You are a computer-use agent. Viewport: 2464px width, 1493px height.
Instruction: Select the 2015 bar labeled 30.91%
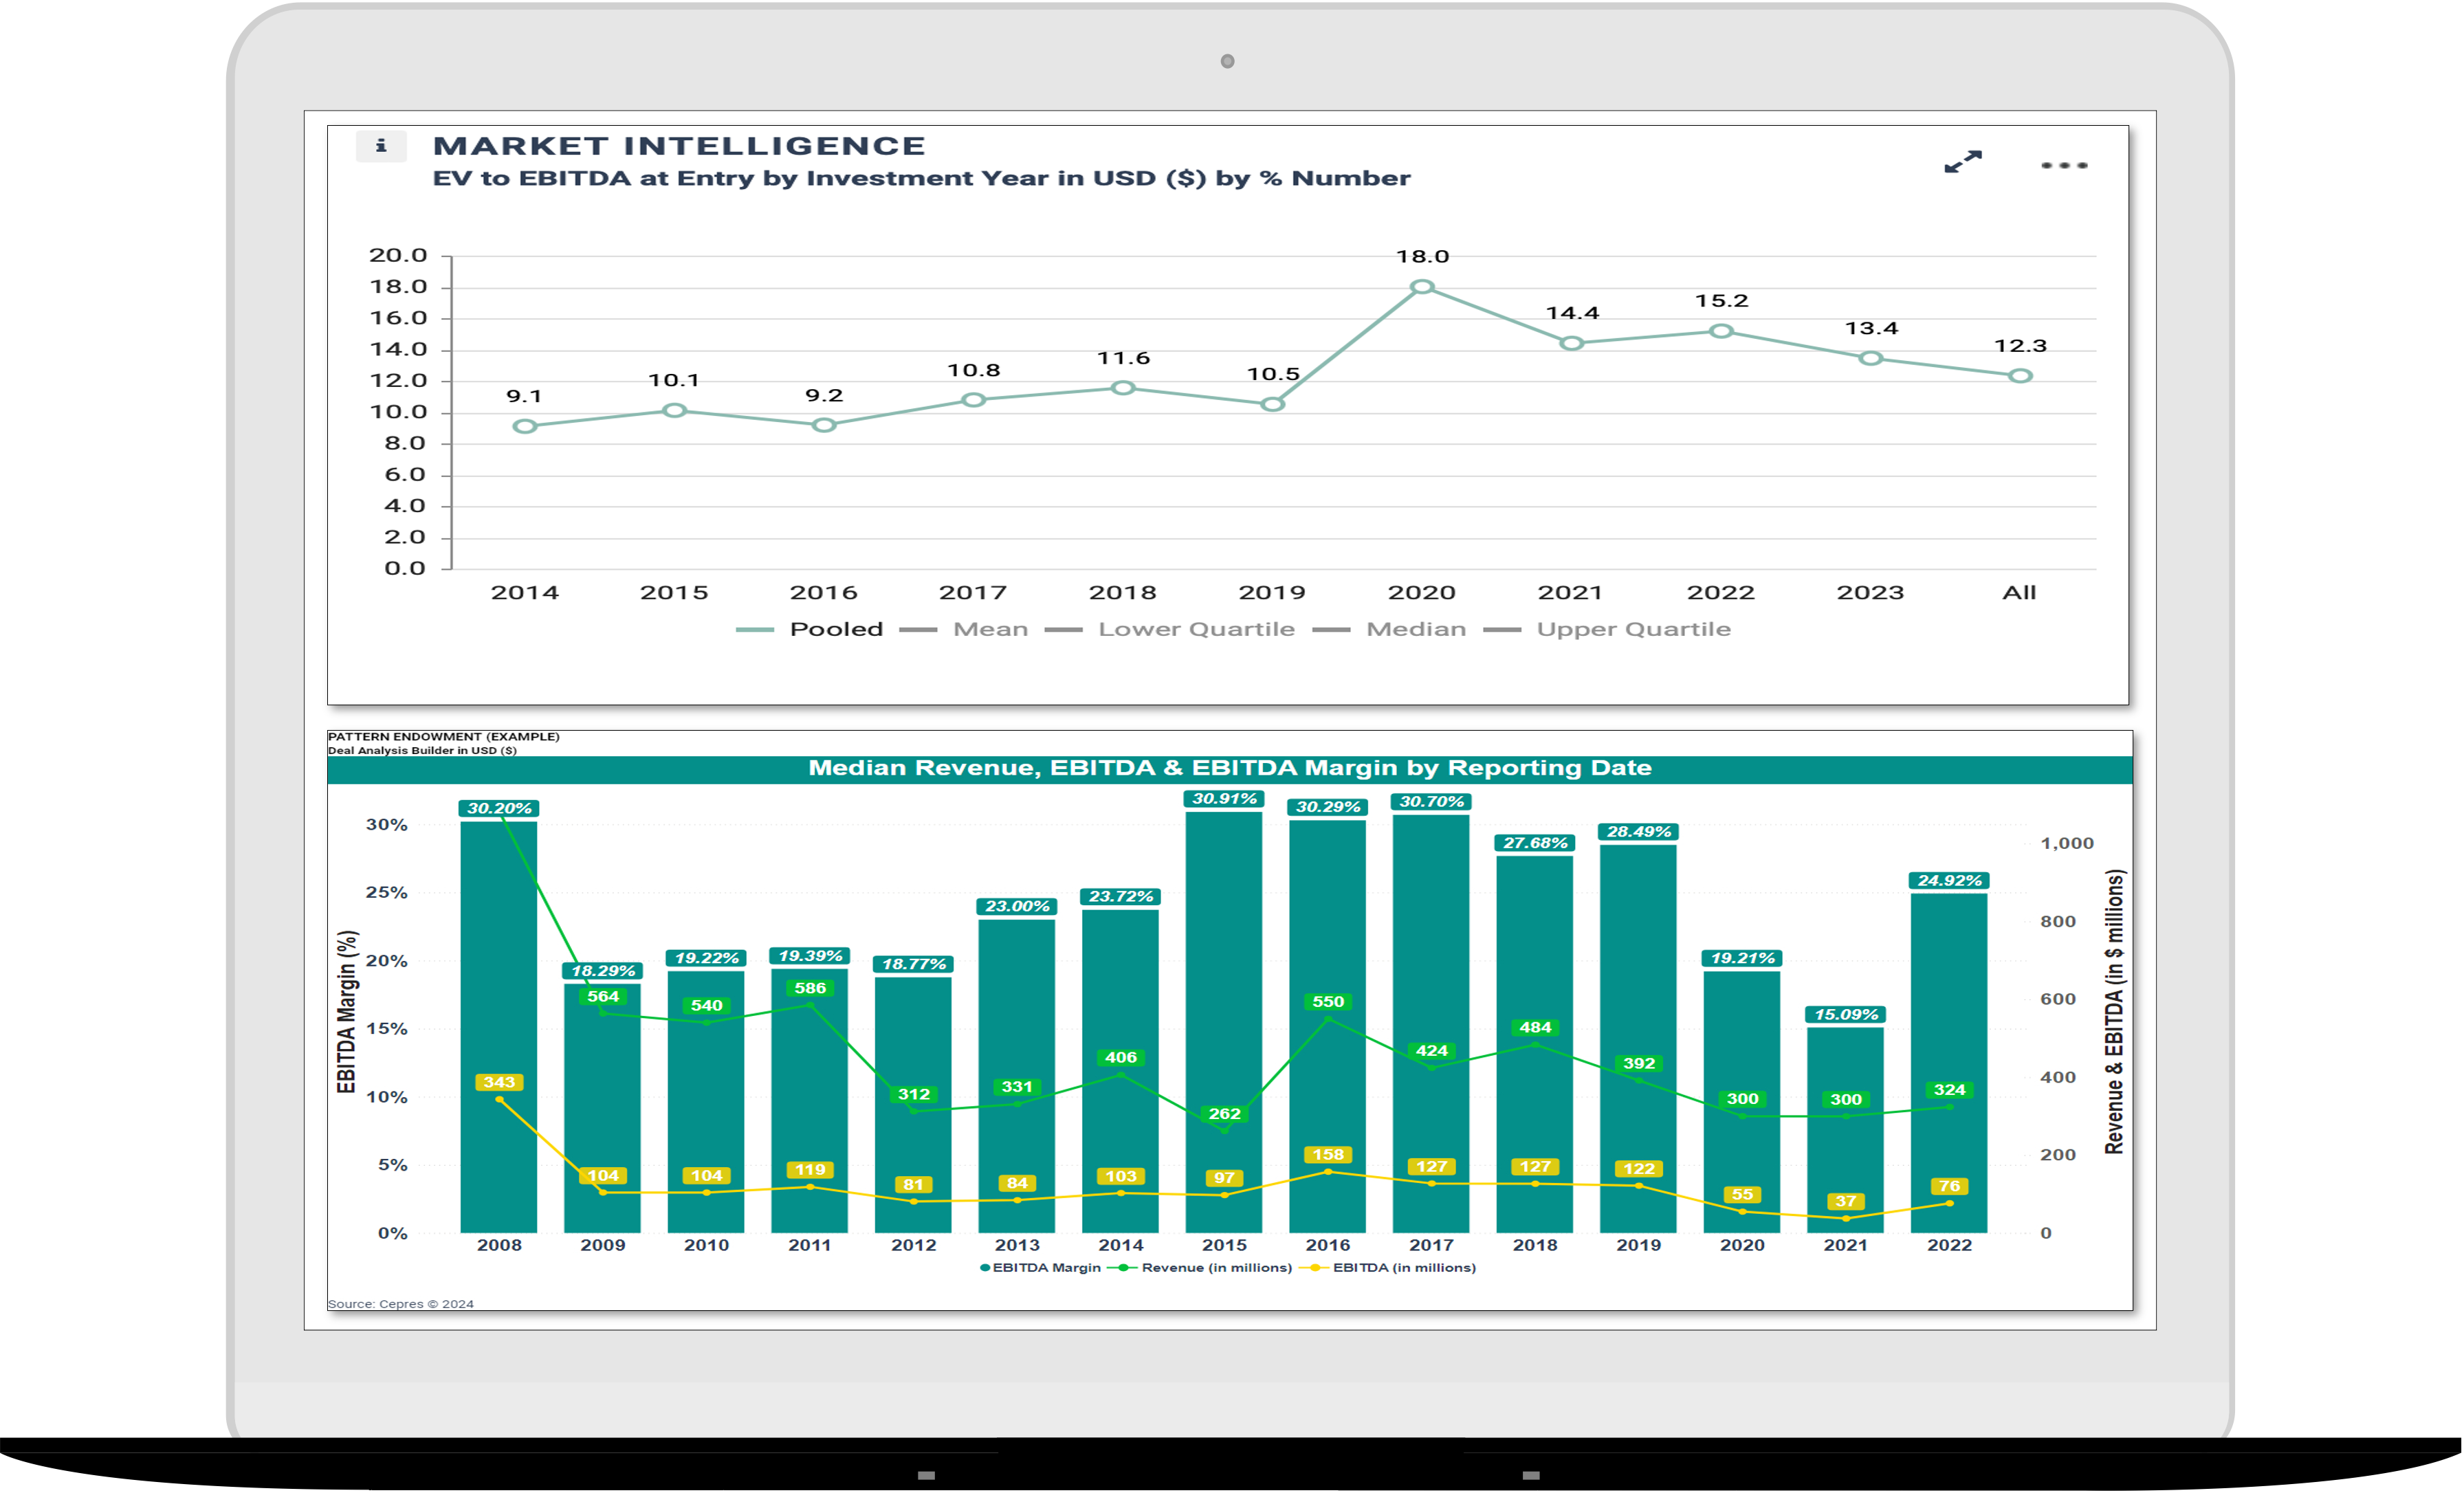(x=1224, y=1021)
